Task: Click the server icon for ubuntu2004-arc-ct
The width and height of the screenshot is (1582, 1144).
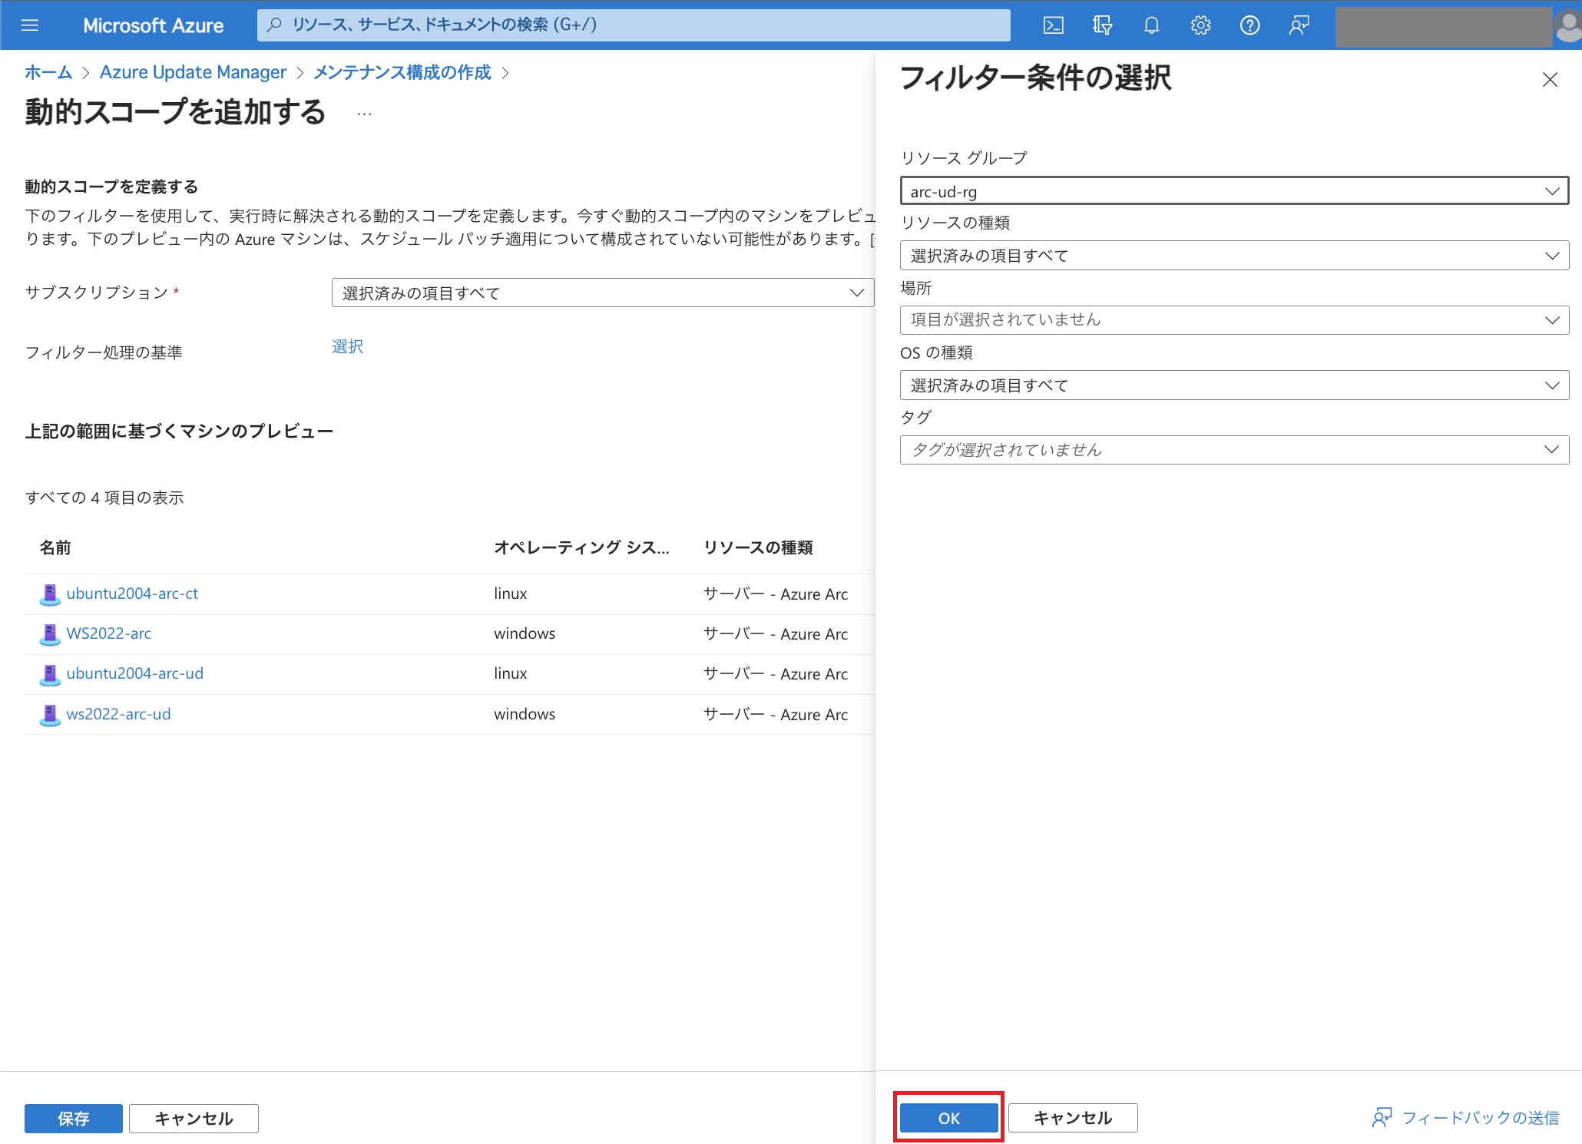Action: tap(50, 594)
